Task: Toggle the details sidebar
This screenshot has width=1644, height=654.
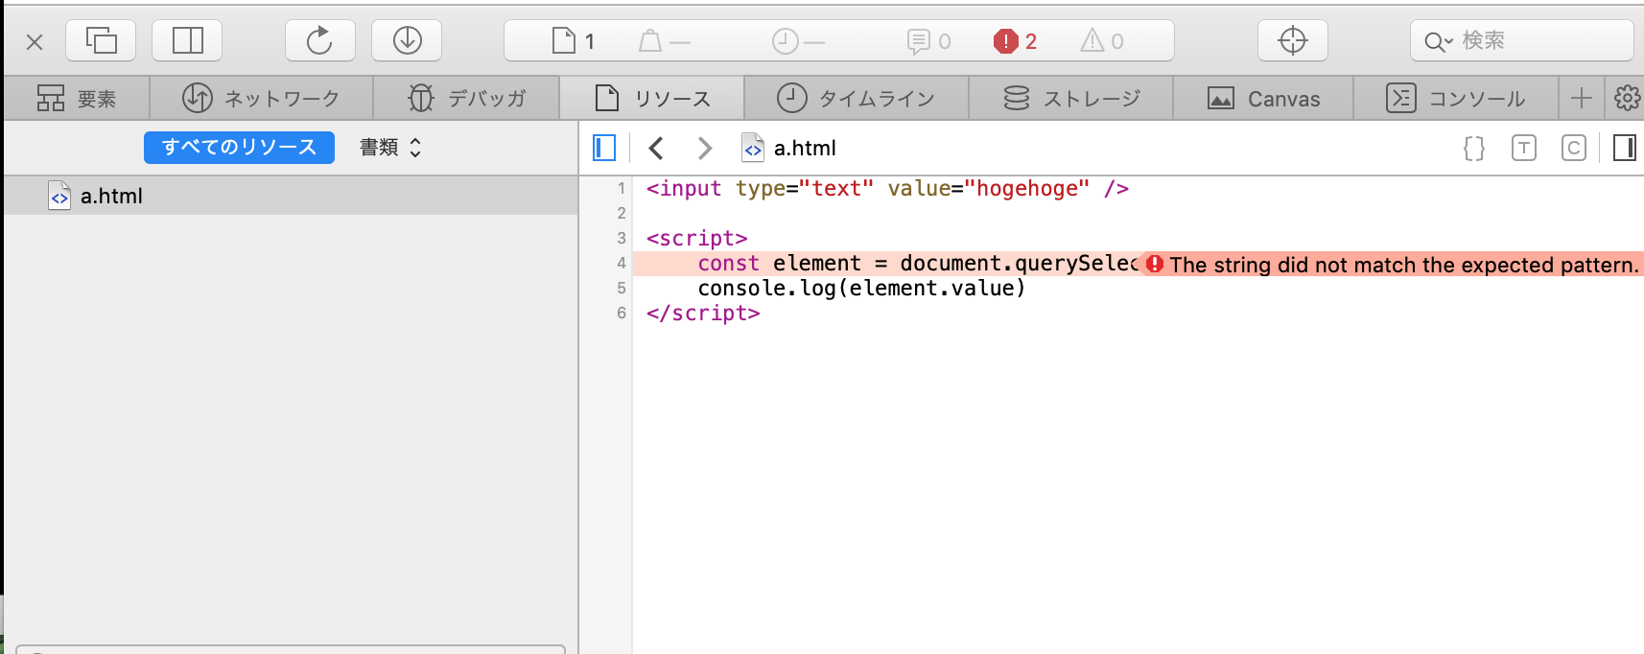Action: (1625, 148)
